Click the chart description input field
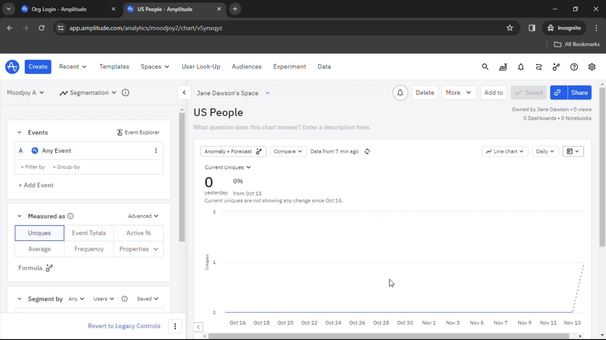 [x=282, y=127]
